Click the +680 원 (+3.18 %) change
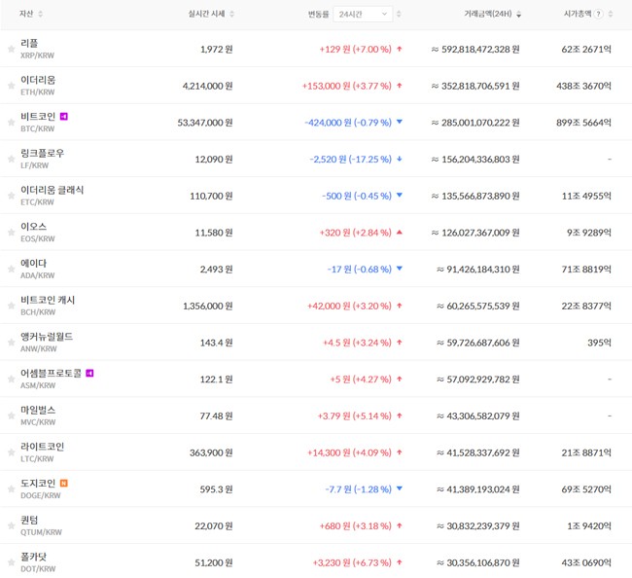The width and height of the screenshot is (632, 578). (x=355, y=526)
